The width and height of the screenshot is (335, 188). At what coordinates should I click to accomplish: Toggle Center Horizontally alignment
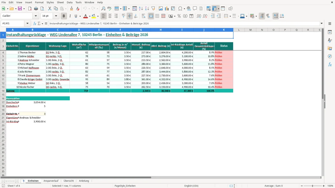pyautogui.click(x=110, y=16)
